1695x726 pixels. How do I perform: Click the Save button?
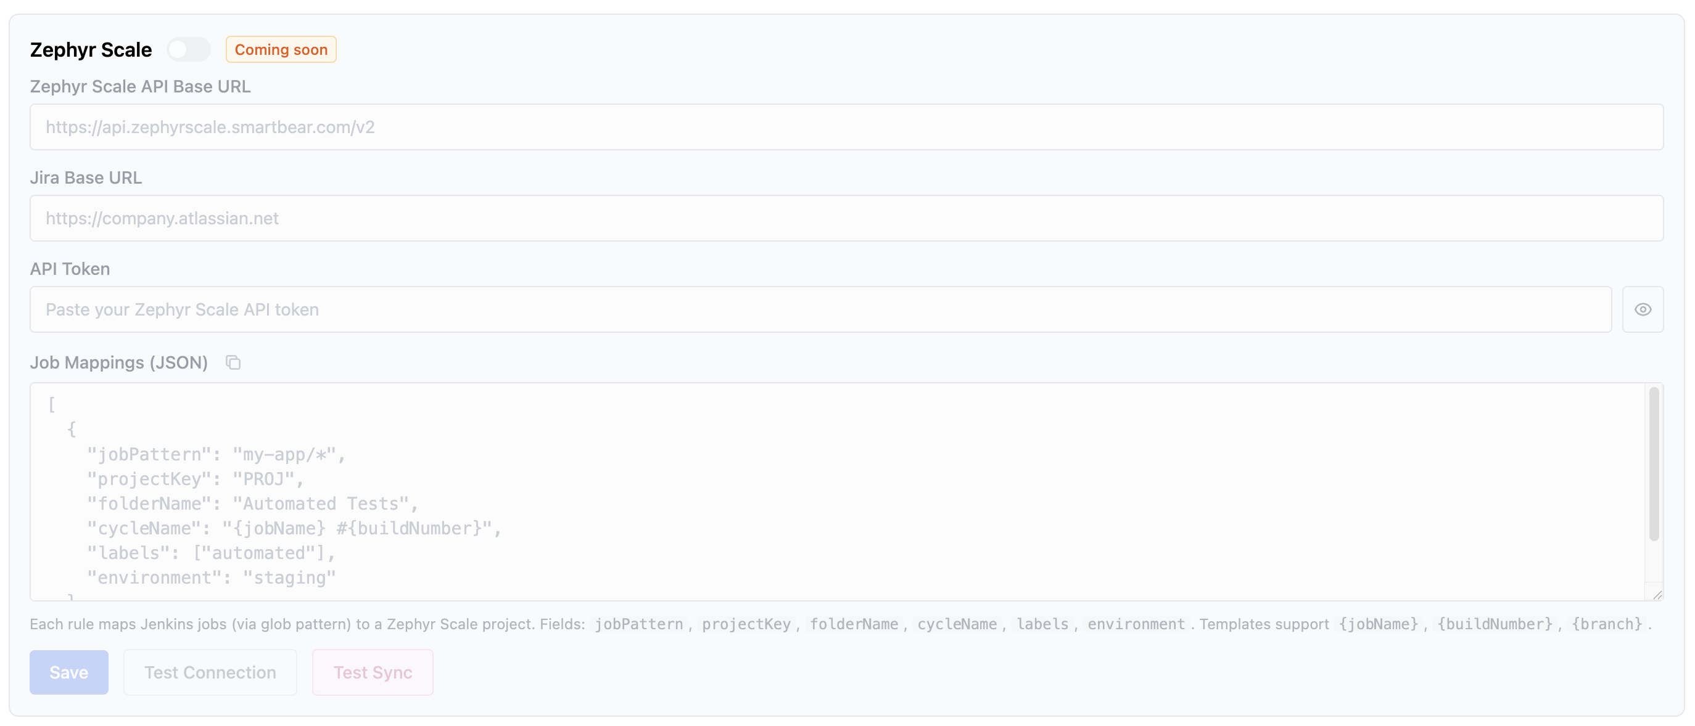pos(68,672)
